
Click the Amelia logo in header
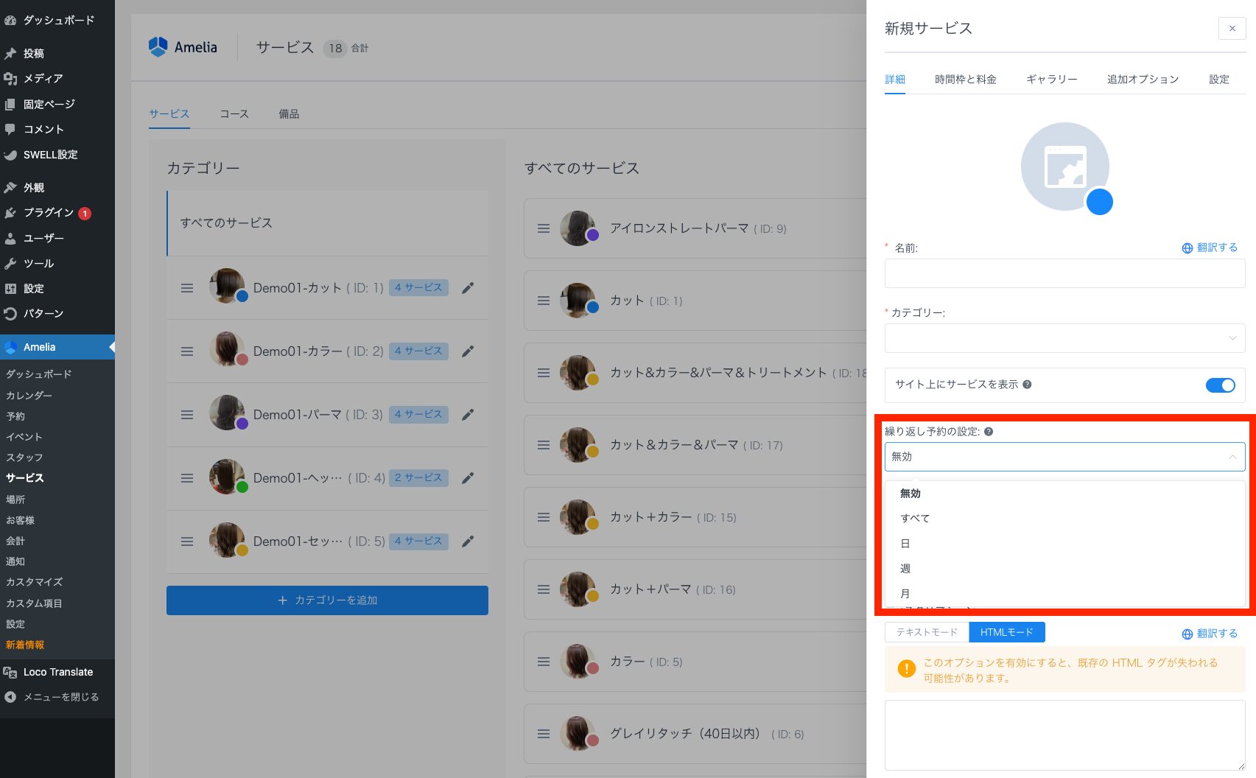click(x=183, y=47)
